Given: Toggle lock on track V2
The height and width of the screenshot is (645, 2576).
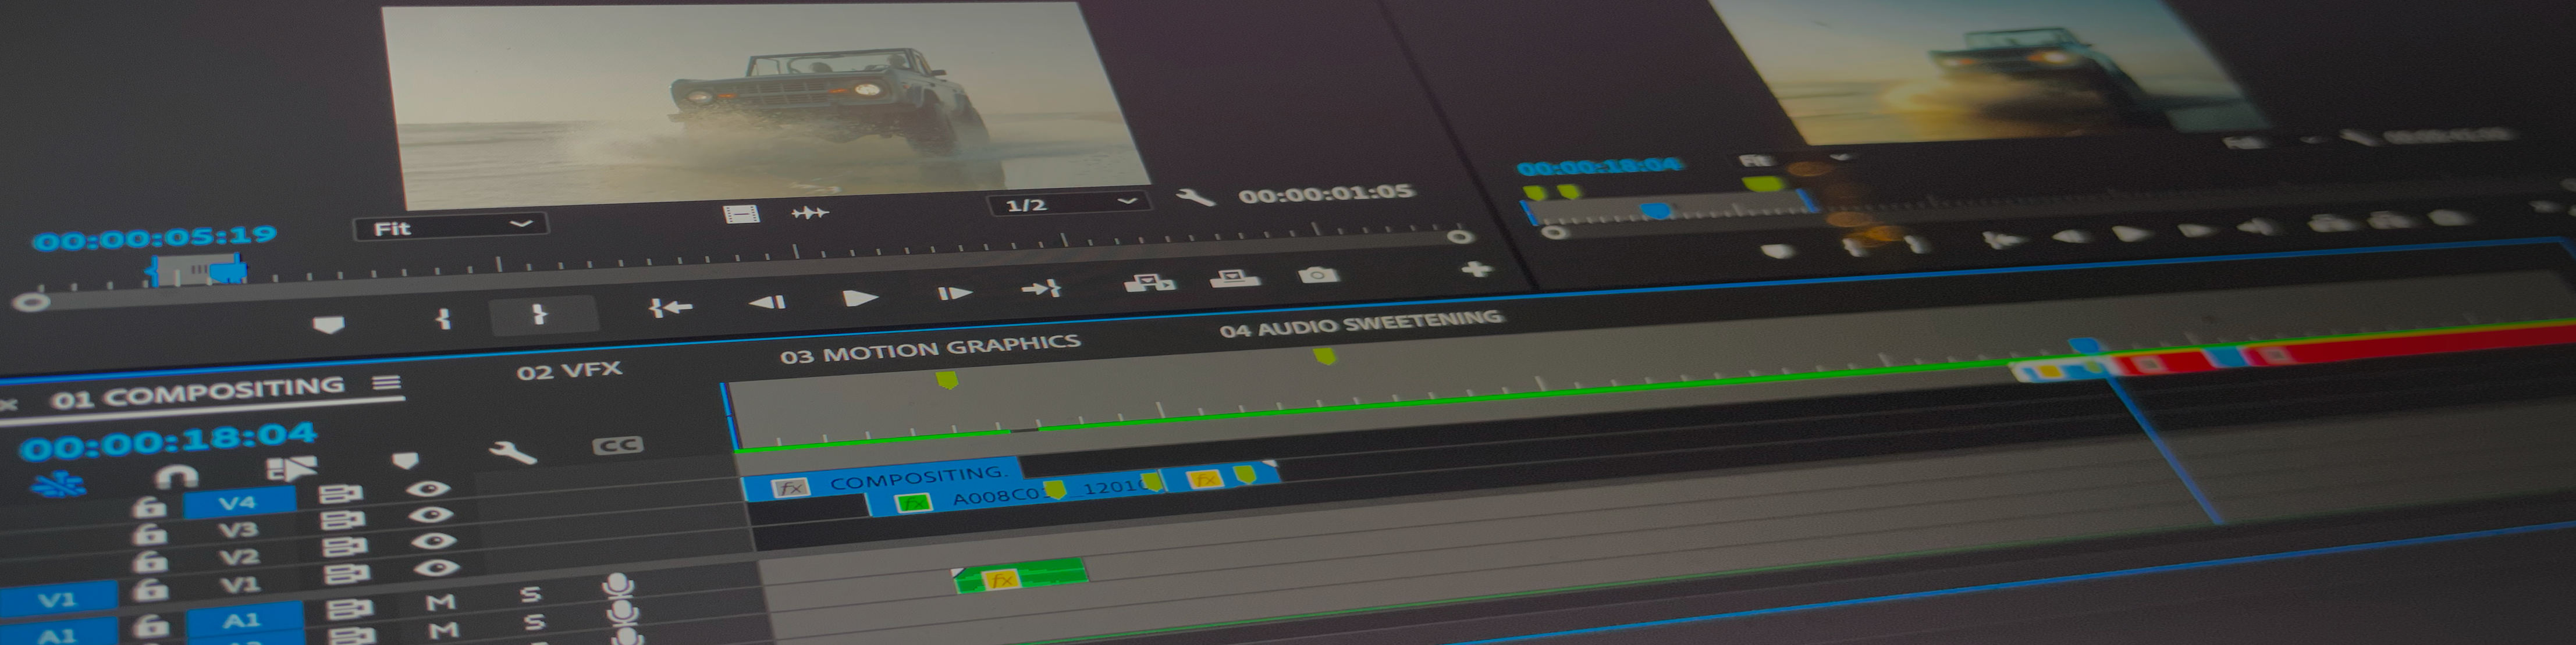Looking at the screenshot, I should pyautogui.click(x=150, y=561).
